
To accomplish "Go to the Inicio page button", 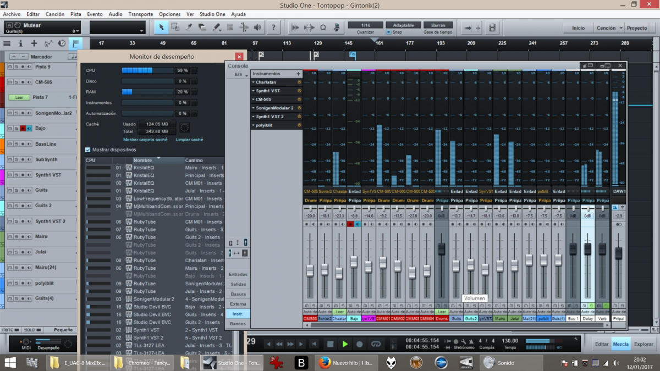I will 578,27.
